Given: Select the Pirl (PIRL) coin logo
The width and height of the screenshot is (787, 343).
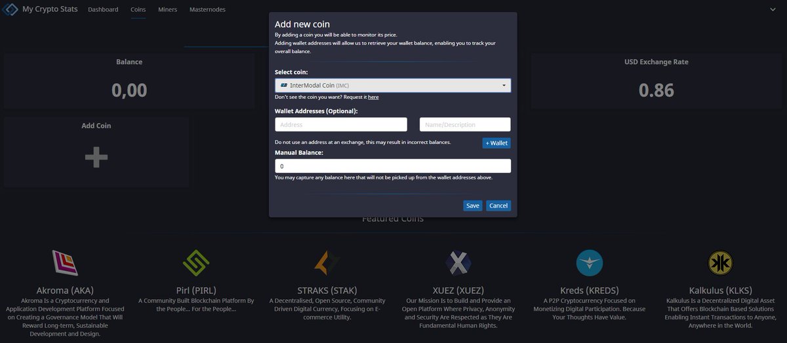Looking at the screenshot, I should click(x=196, y=263).
